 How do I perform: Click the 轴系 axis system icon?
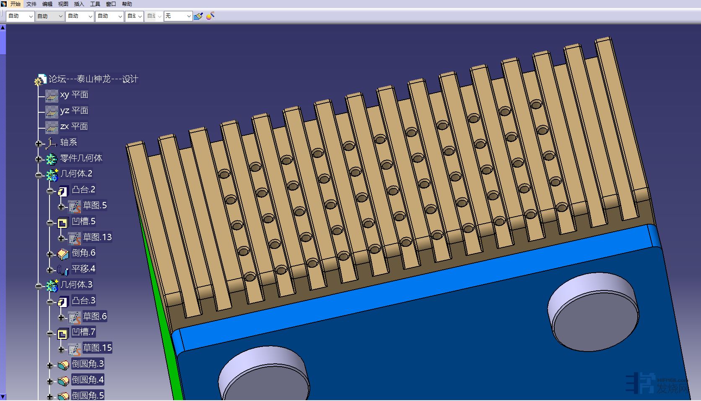(51, 143)
